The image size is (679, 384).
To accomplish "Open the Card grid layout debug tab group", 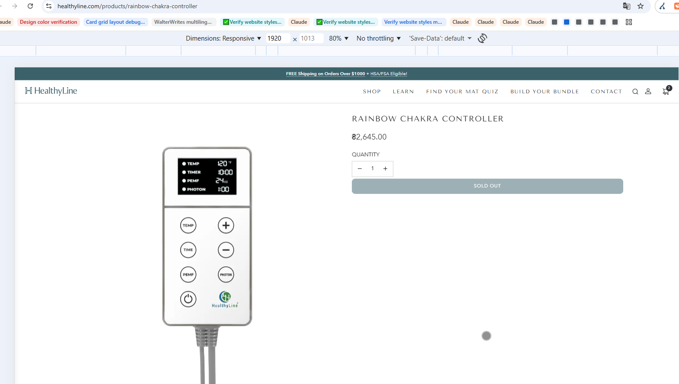I will (115, 22).
